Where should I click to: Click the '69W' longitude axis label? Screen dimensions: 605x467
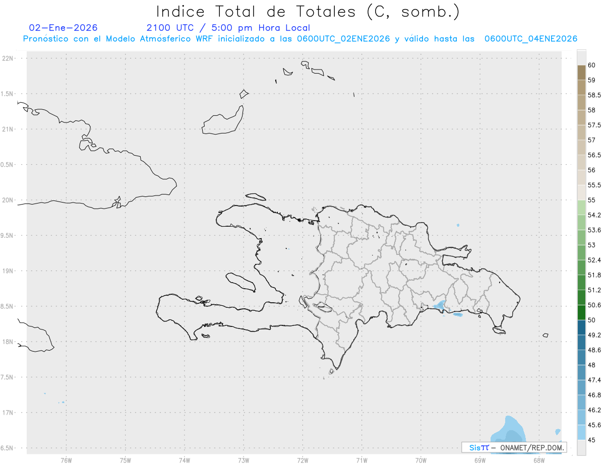480,460
